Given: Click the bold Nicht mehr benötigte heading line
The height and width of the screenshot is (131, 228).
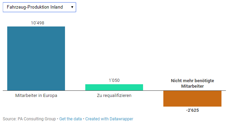Looking at the screenshot, I should coord(192,81).
